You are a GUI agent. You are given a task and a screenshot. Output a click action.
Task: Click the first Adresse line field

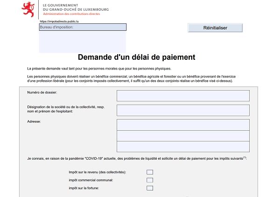point(183,125)
